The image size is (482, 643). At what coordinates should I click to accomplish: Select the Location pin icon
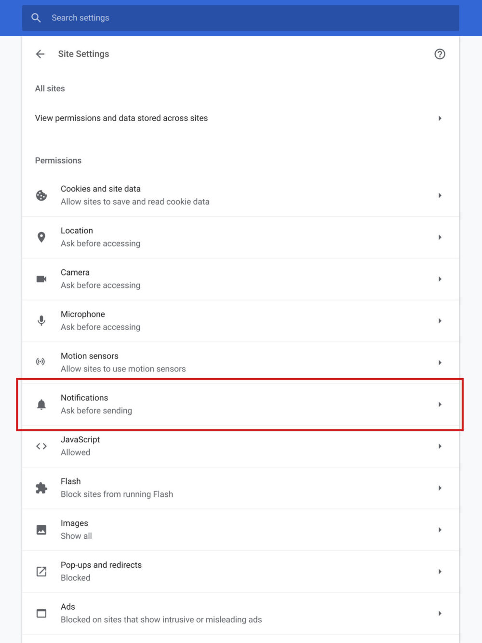coord(41,237)
